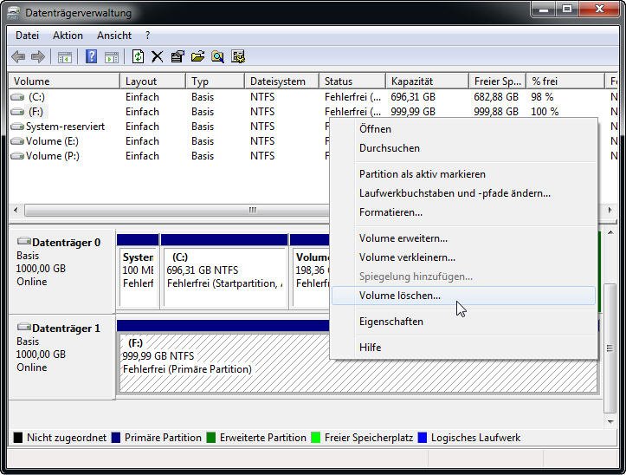Click the black X delete toolbar icon

(x=157, y=57)
